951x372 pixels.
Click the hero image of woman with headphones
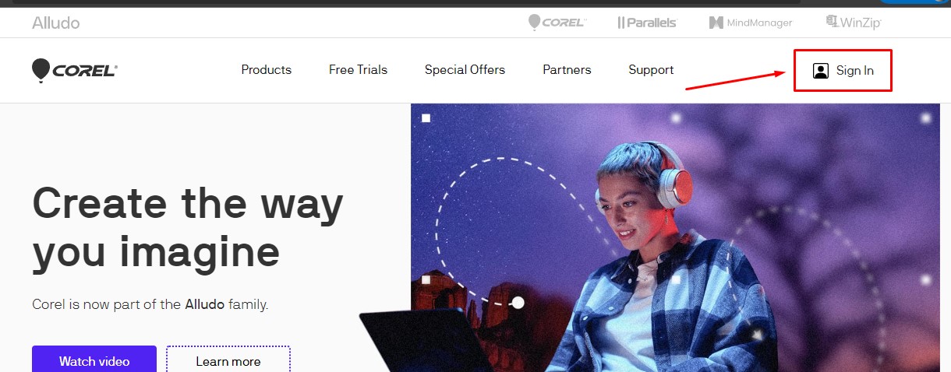[681, 237]
